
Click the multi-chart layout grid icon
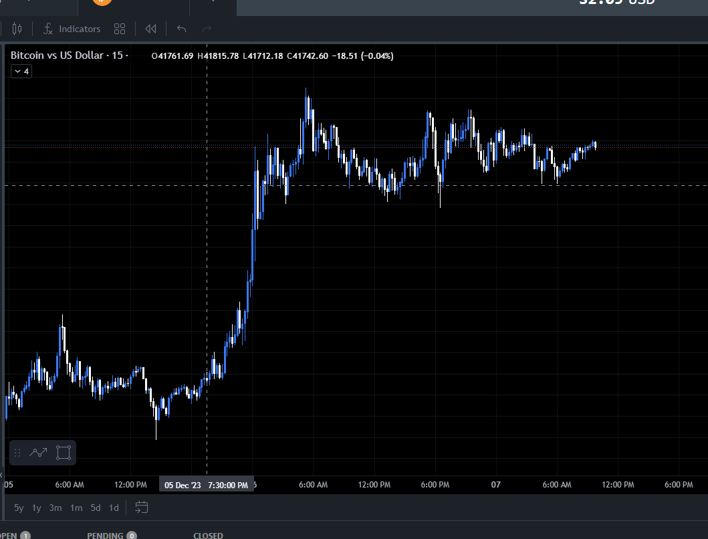120,29
